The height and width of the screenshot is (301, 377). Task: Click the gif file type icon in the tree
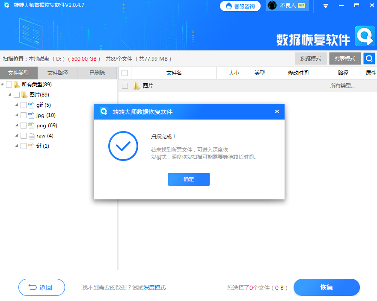pos(31,105)
